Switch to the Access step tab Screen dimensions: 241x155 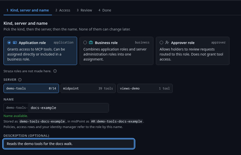[x=63, y=10]
